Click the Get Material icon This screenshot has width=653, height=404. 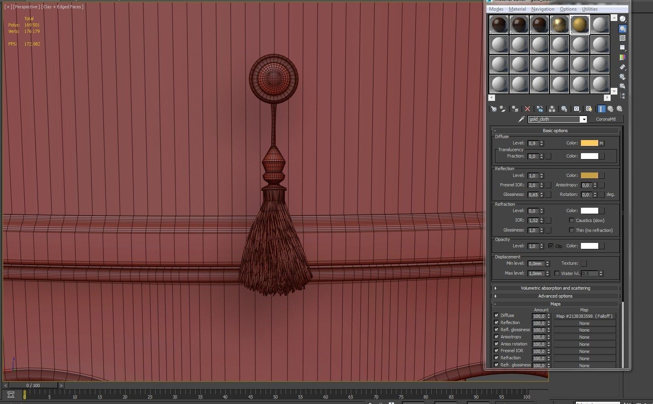(494, 109)
